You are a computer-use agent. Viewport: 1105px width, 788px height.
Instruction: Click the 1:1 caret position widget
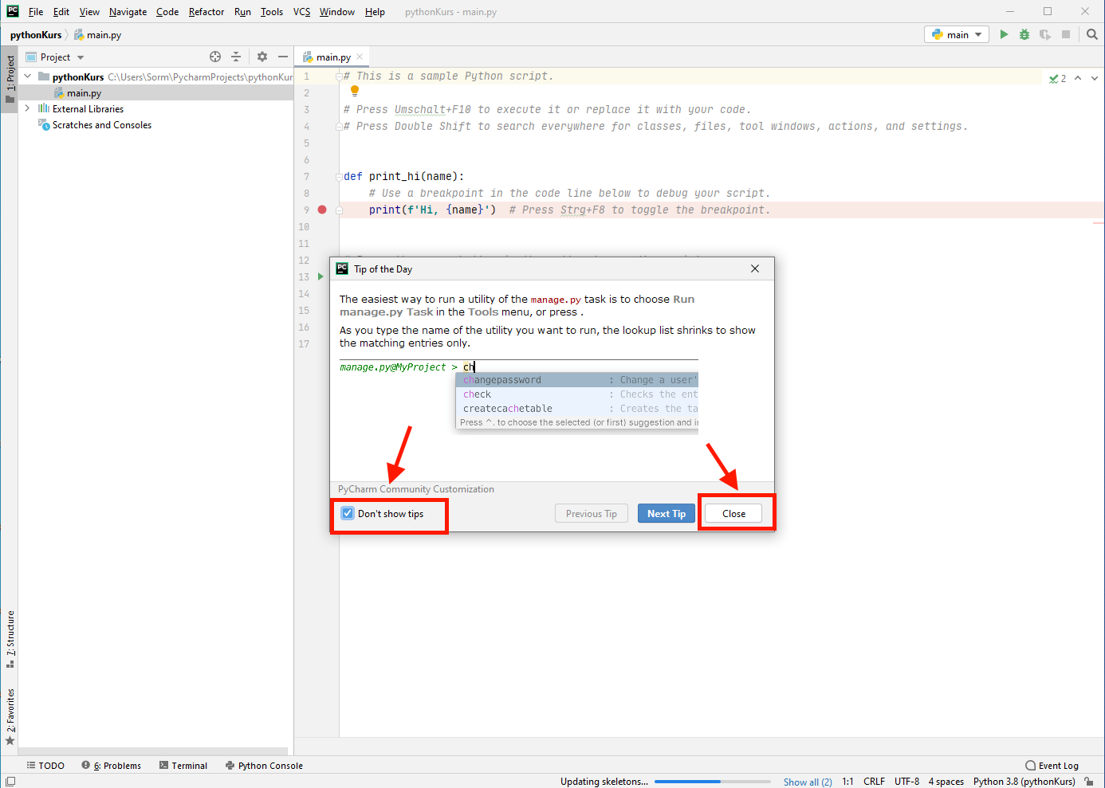click(x=847, y=782)
